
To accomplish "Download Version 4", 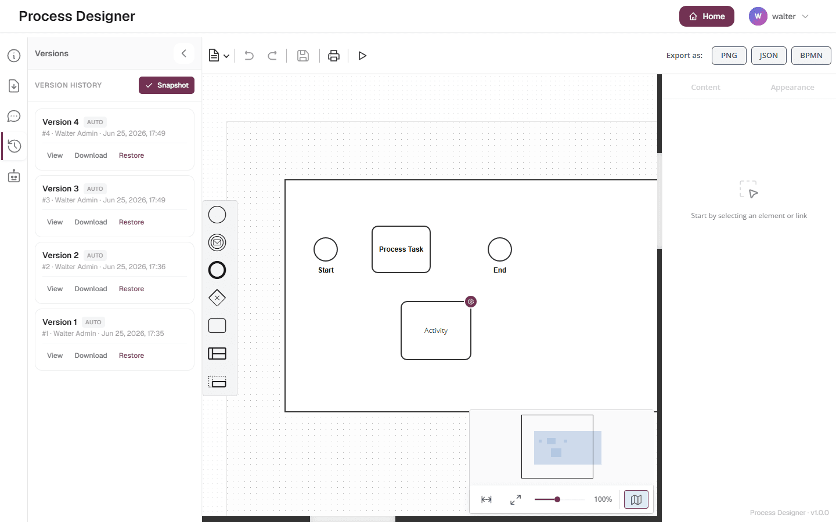I will [x=91, y=155].
